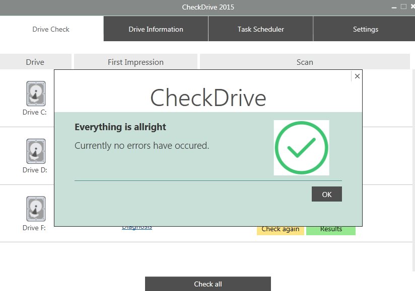Click the Drive column header
Screen dimensions: 415x291
coord(35,62)
